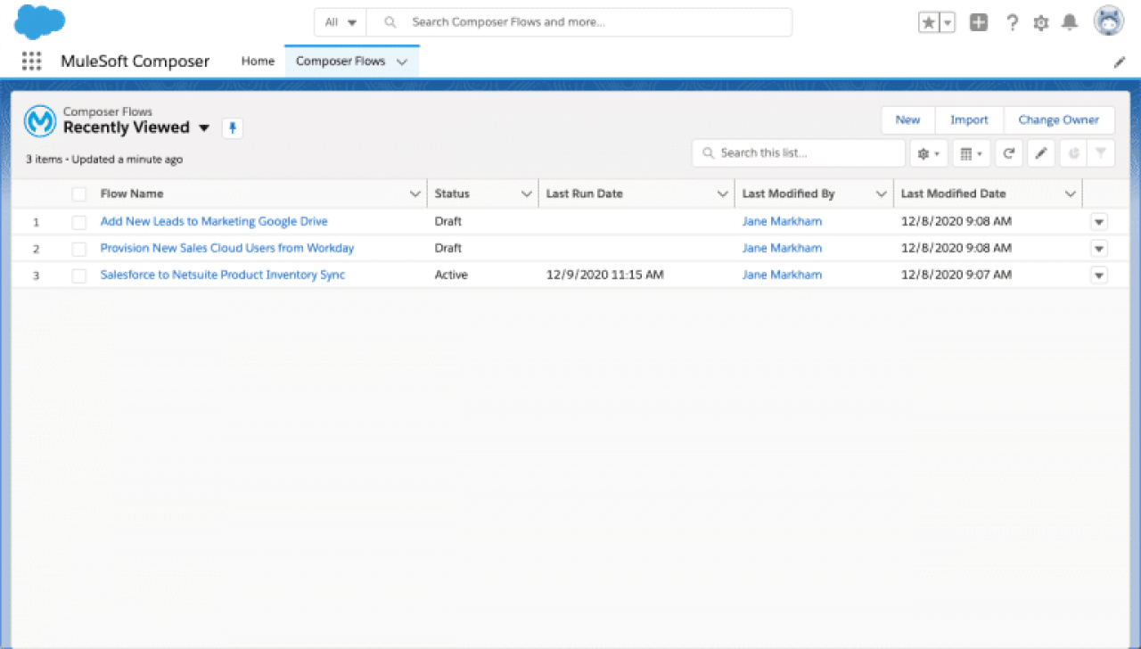Open Jane Markham link in first row
Viewport: 1141px width, 649px height.
pos(782,221)
